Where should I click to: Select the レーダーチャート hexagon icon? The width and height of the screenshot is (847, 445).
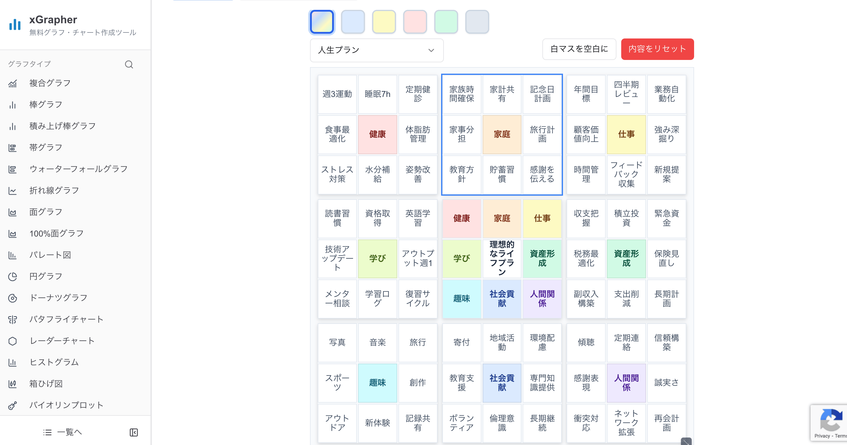tap(13, 341)
